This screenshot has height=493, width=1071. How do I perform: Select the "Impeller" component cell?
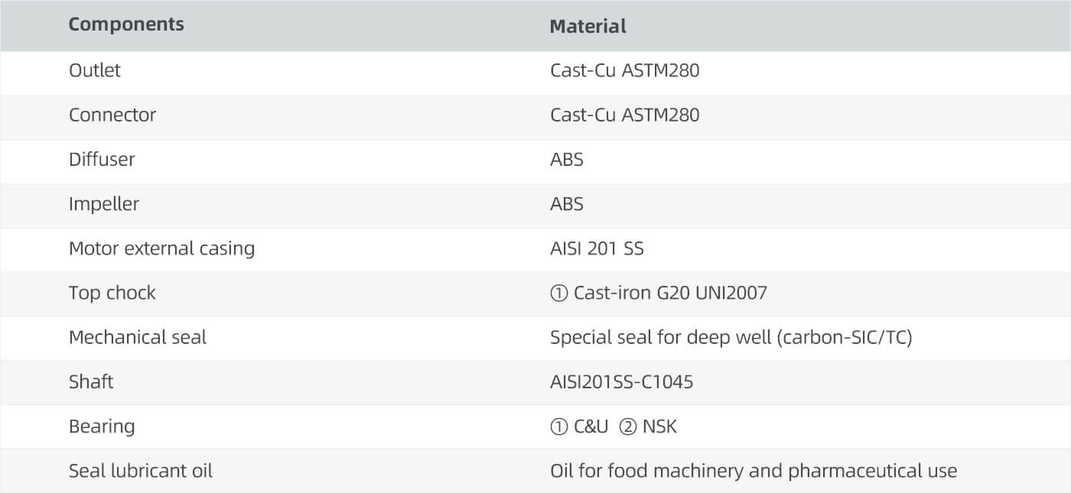(104, 204)
